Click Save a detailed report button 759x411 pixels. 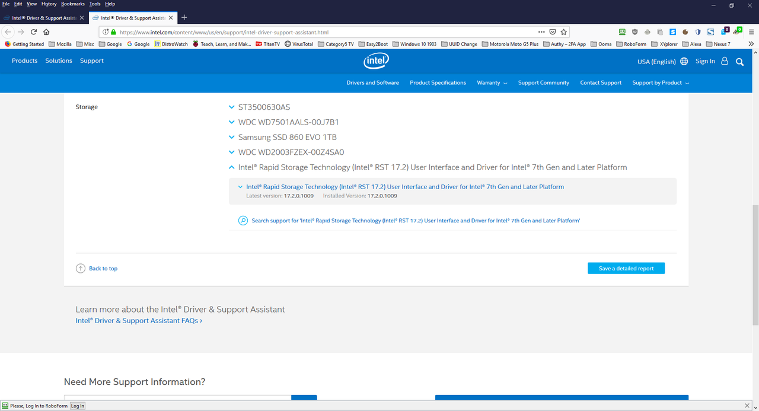[x=626, y=269]
